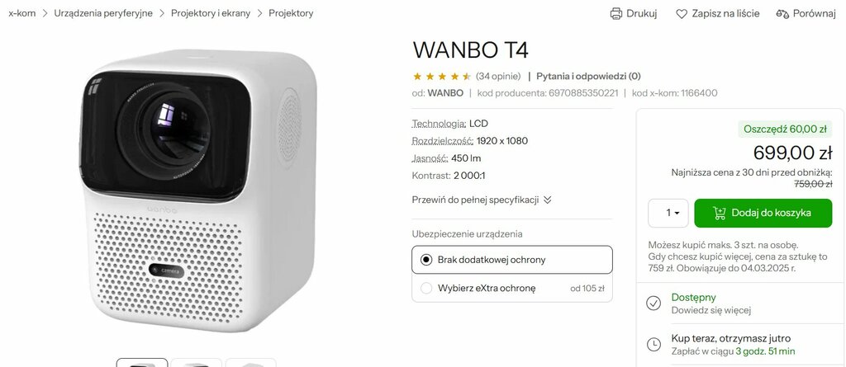Click the clock icon beside Kup teraz
The image size is (846, 367).
tap(654, 345)
